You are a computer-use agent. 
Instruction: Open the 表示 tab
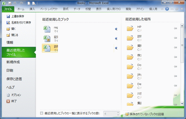[x=99, y=9]
